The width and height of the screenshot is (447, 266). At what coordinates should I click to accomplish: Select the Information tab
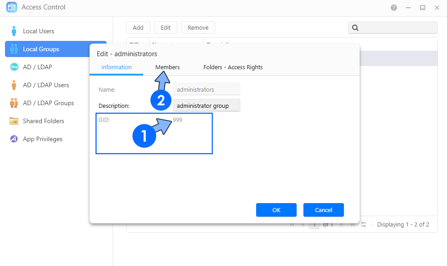click(116, 67)
